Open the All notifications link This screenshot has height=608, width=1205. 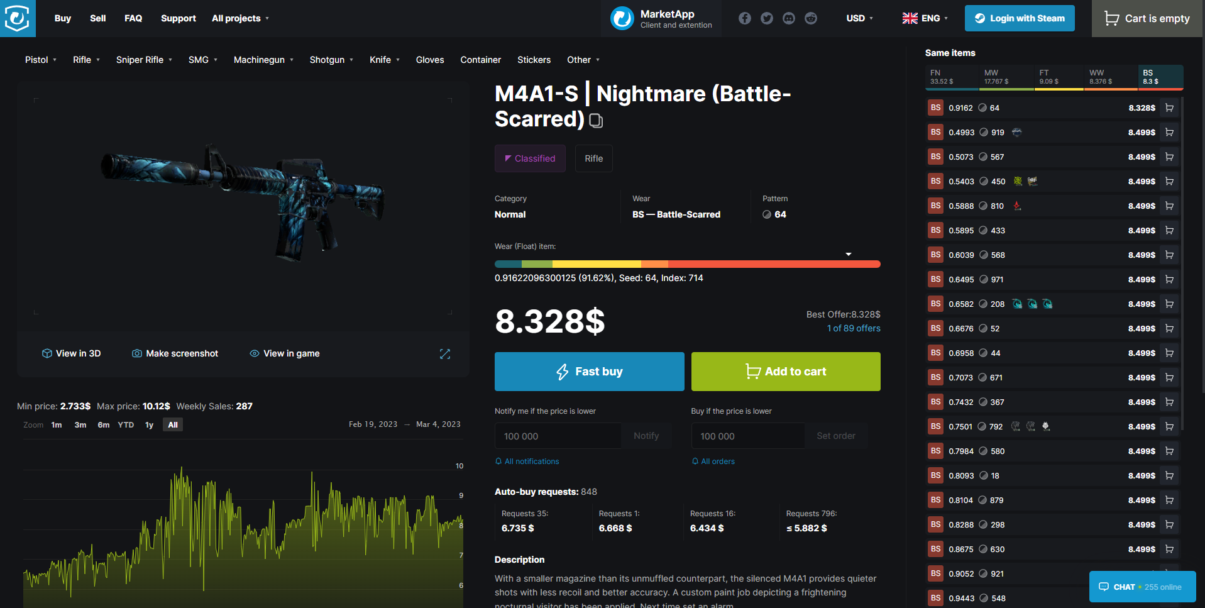pos(527,462)
